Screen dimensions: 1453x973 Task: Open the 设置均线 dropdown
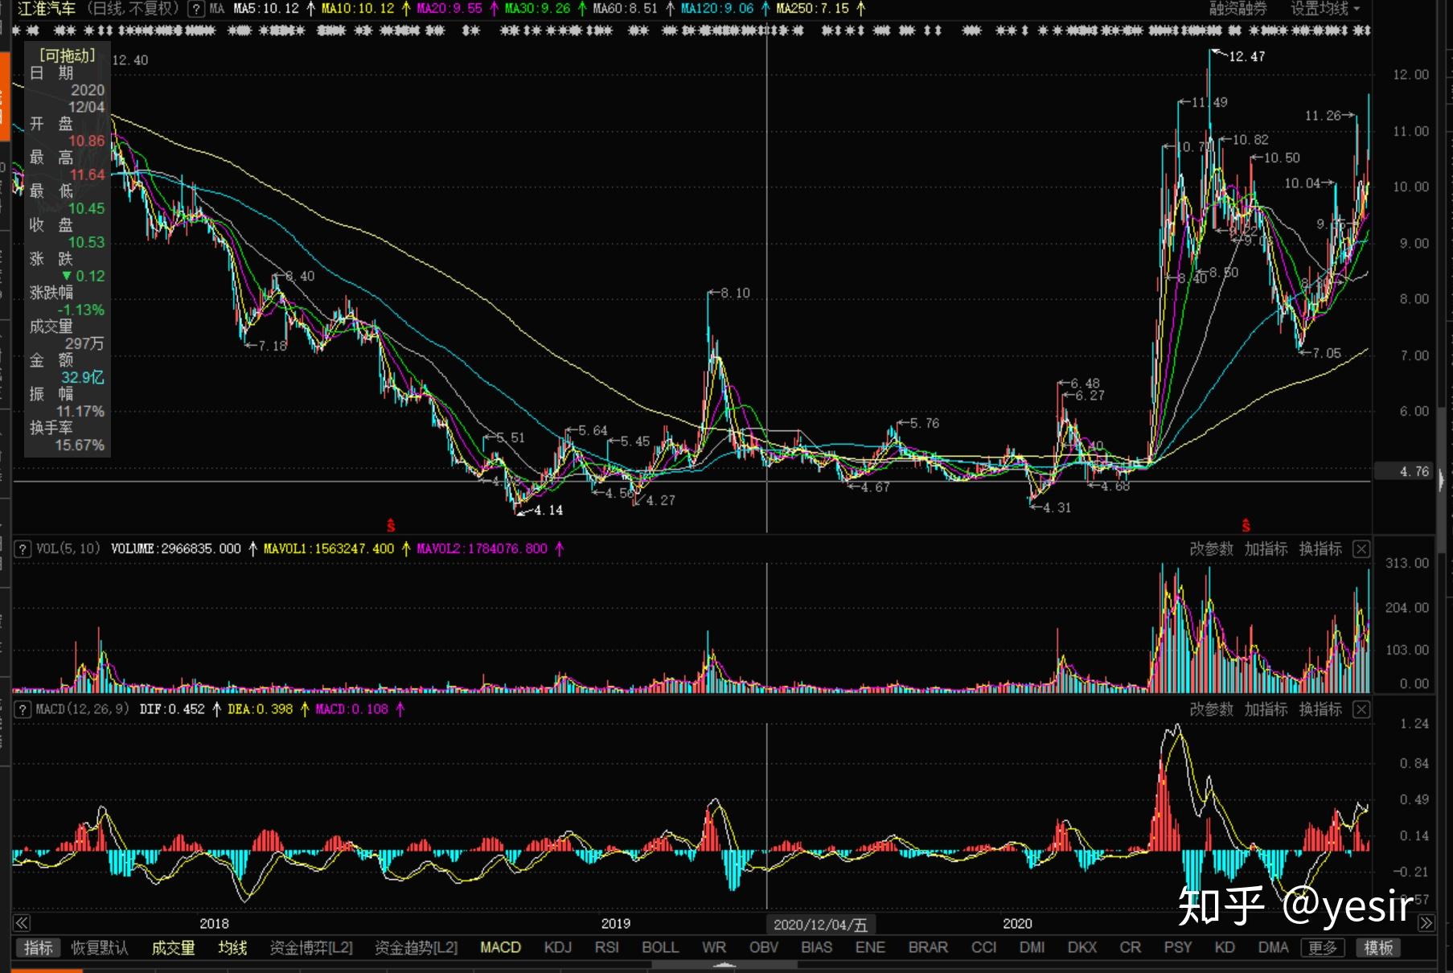(x=1325, y=9)
